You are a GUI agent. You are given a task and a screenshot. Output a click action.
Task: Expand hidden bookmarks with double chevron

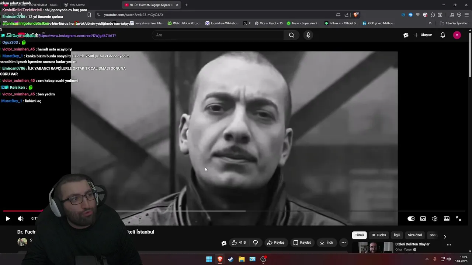click(x=430, y=23)
